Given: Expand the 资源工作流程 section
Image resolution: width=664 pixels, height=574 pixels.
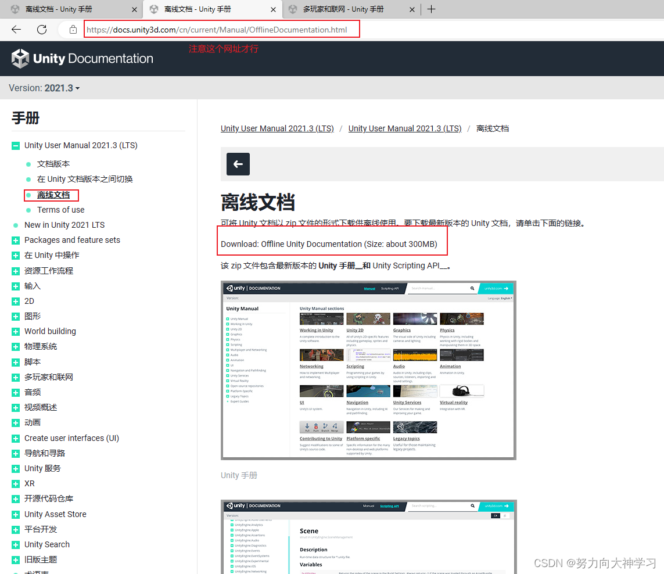Looking at the screenshot, I should 16,271.
